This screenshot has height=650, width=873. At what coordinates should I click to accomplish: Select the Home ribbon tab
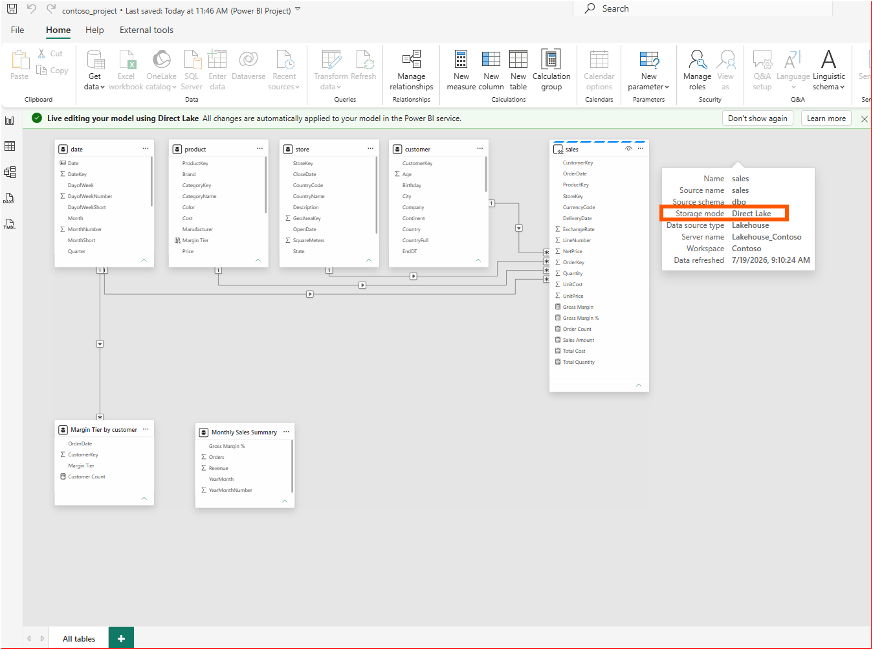58,30
